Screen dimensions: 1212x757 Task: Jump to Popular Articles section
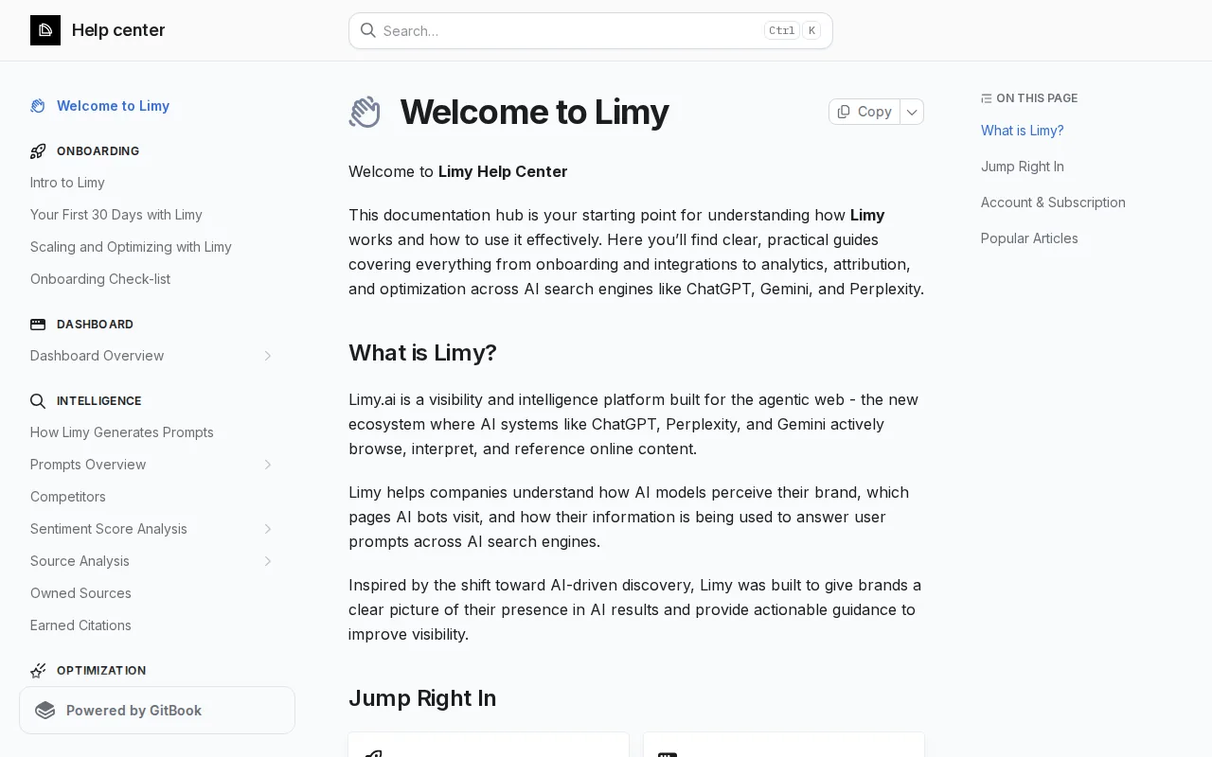point(1029,238)
